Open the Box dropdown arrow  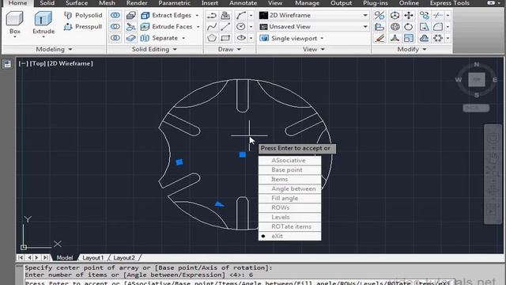(15, 37)
